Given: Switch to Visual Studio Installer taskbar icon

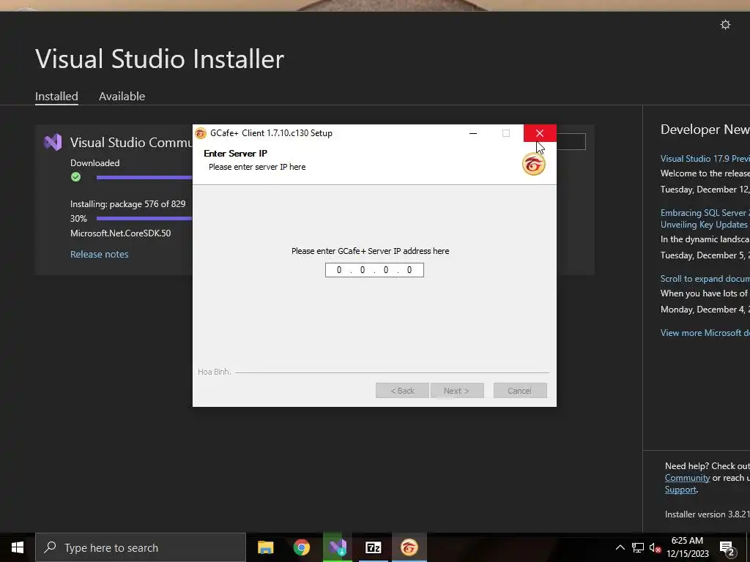Looking at the screenshot, I should (337, 547).
